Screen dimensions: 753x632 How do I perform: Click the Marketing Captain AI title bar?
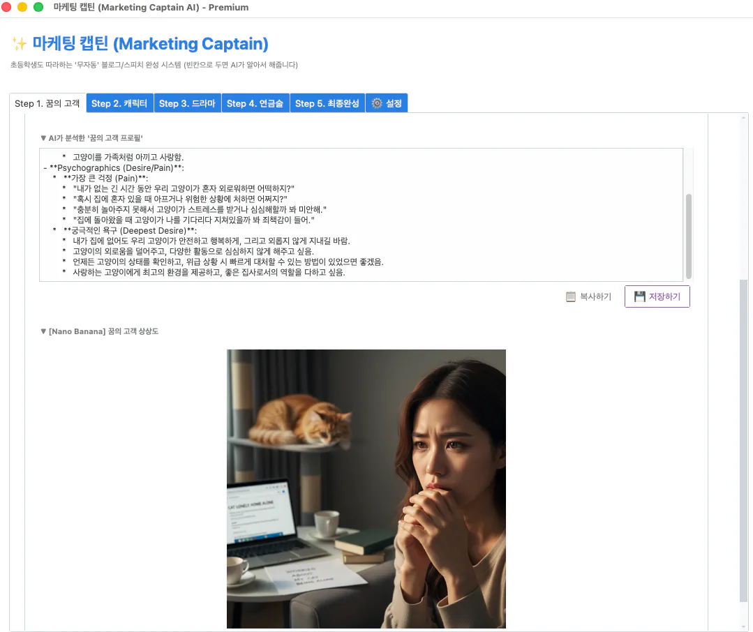pos(151,8)
